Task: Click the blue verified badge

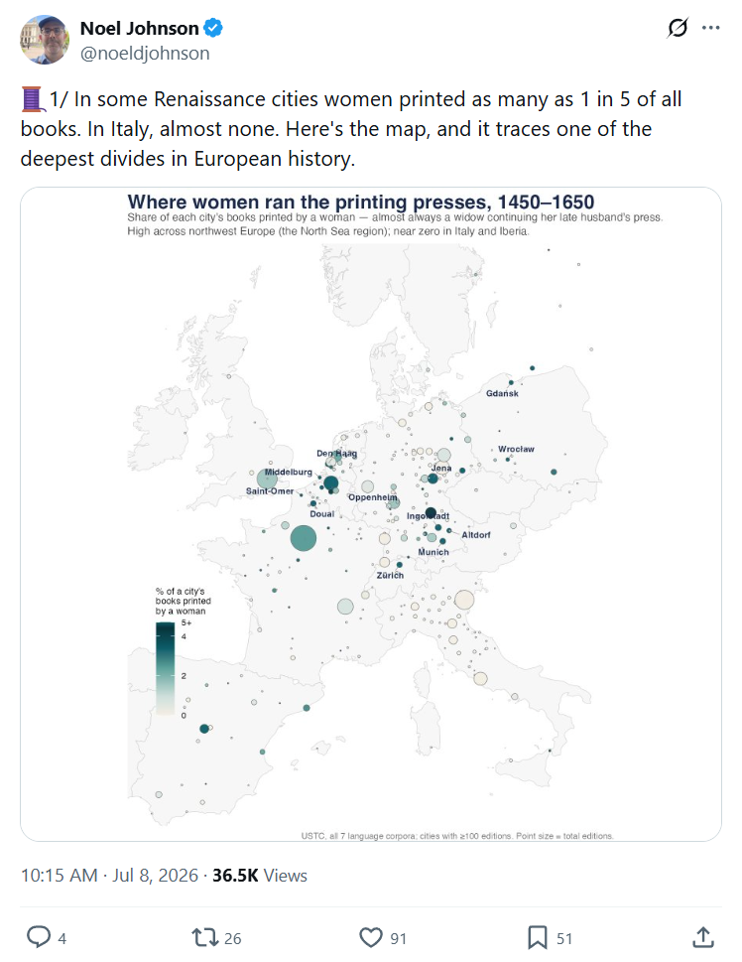Action: click(213, 28)
